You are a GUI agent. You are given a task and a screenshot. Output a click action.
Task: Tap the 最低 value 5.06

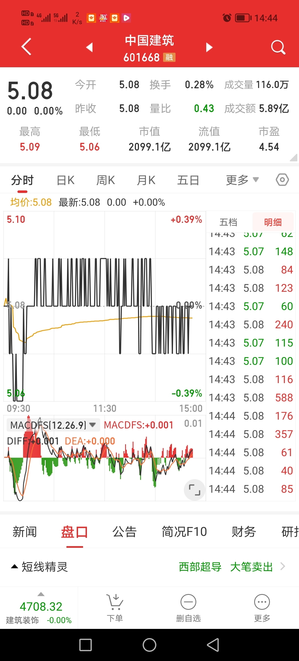tap(89, 147)
